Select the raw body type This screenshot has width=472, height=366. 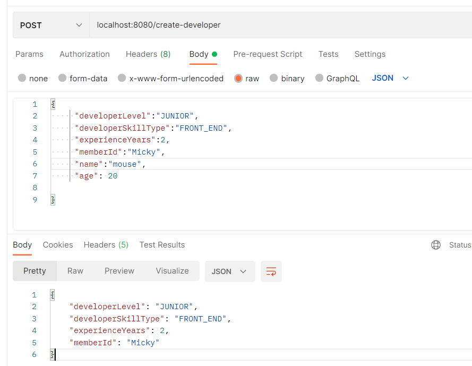pos(246,78)
